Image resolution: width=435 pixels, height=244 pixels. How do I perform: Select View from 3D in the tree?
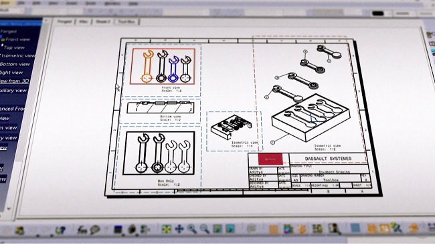(x=14, y=81)
